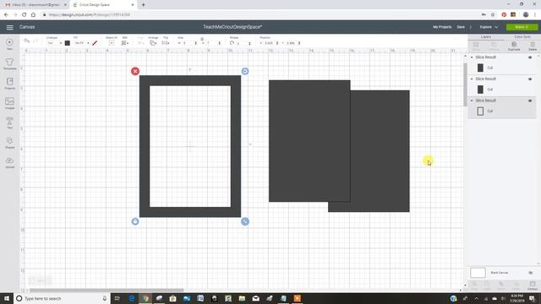This screenshot has height=304, width=541.
Task: Toggle Blank Canvas visibility eye
Action: 531,273
